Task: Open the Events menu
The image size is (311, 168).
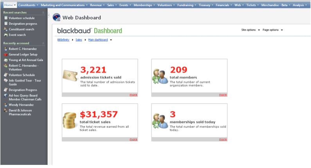Action: 125,5
